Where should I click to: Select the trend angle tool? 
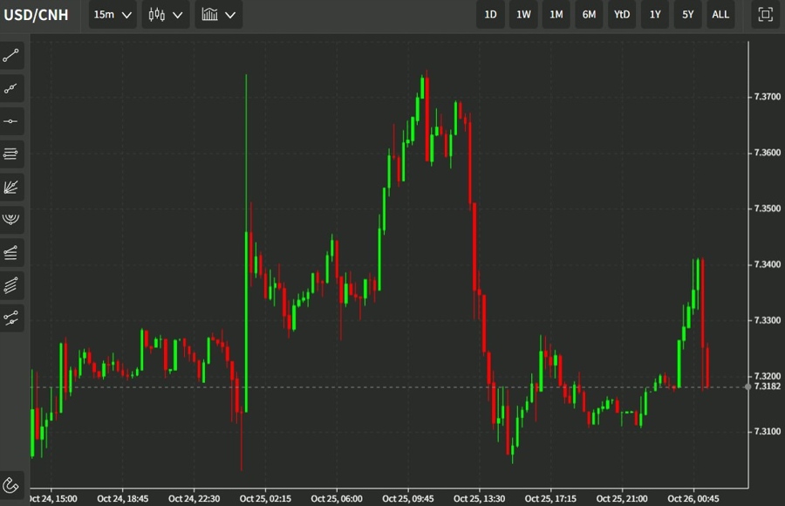click(x=11, y=252)
